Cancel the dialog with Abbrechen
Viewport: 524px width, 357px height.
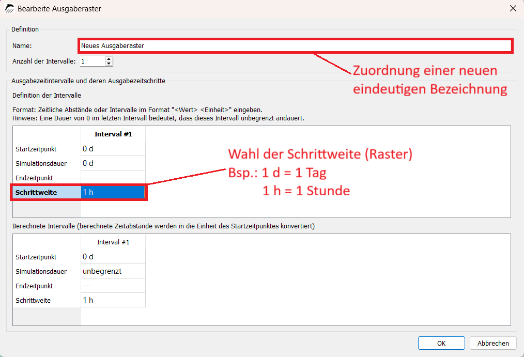pos(493,343)
